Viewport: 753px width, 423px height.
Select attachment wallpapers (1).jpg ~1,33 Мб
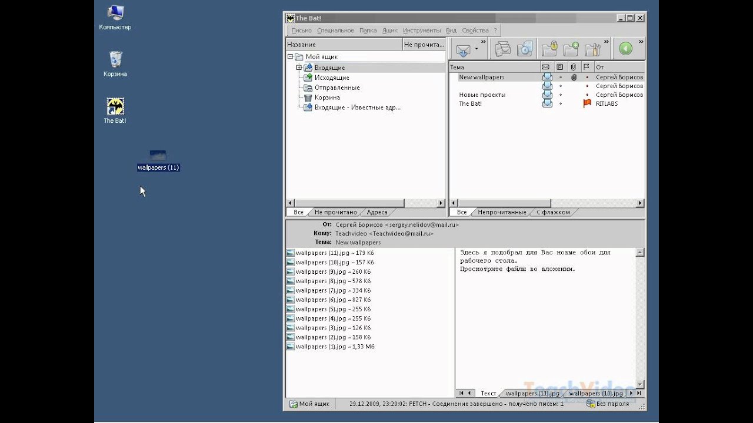click(x=330, y=347)
